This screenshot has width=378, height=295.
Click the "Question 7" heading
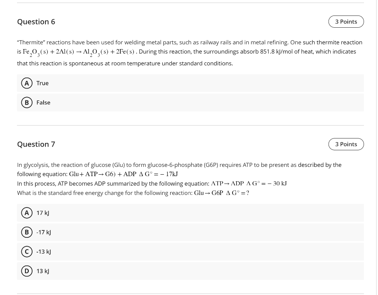(x=36, y=144)
